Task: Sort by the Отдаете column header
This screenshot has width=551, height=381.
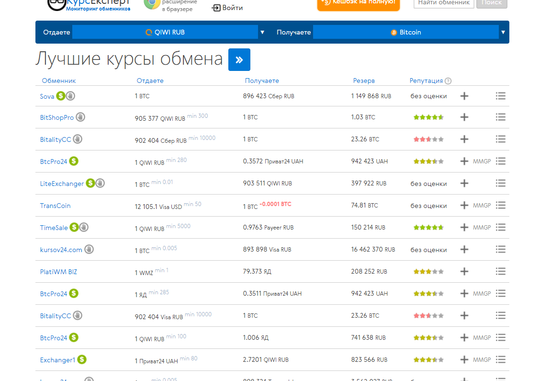Action: click(150, 81)
